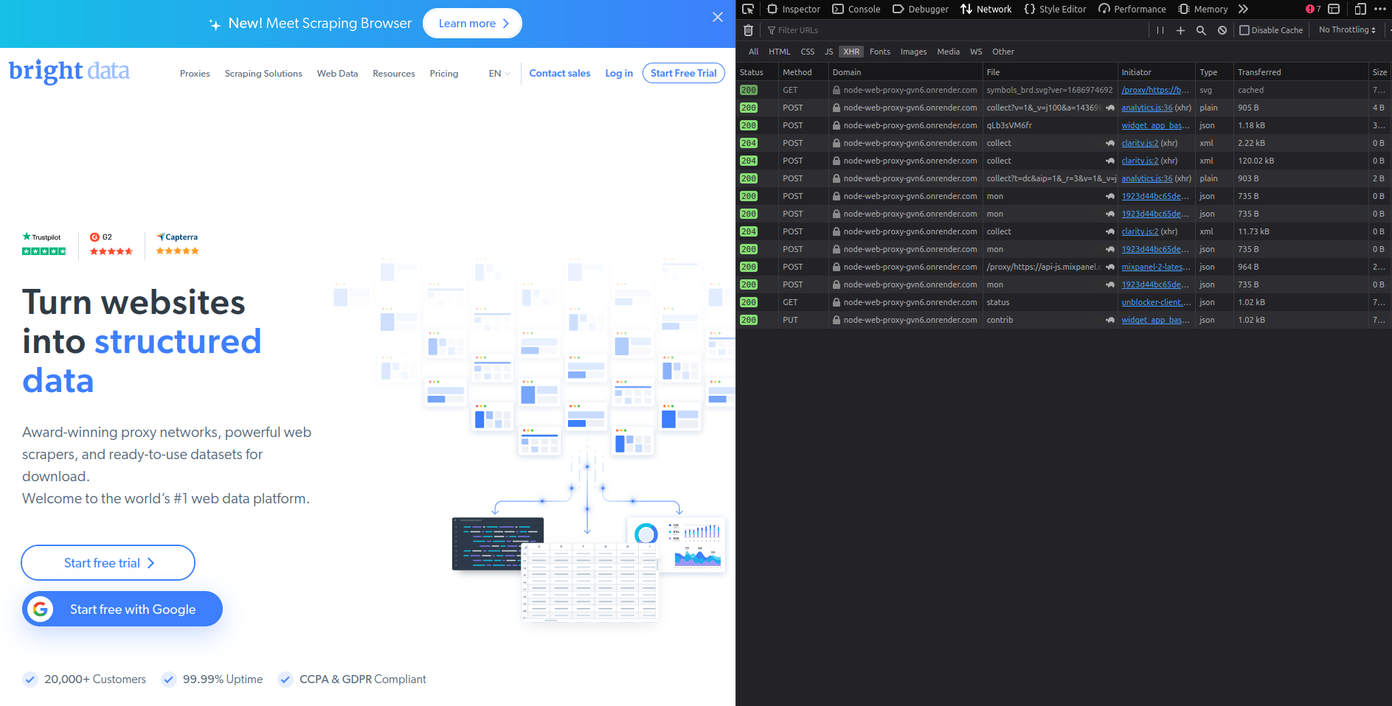
Task: Click the Contact sales link
Action: 560,73
